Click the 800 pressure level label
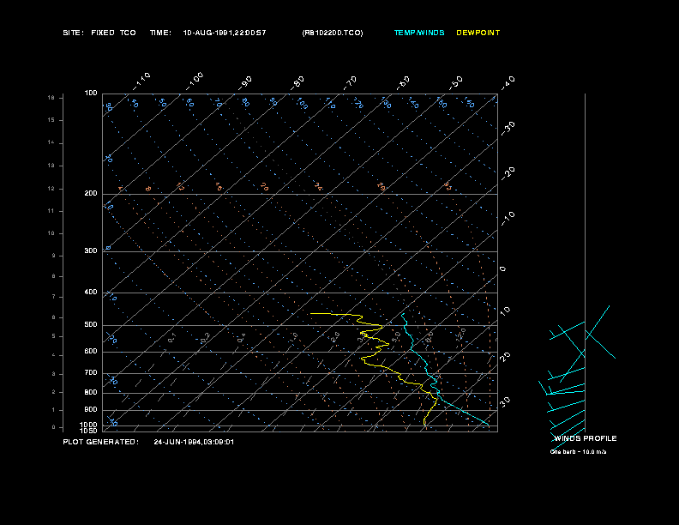679x525 pixels. point(91,392)
